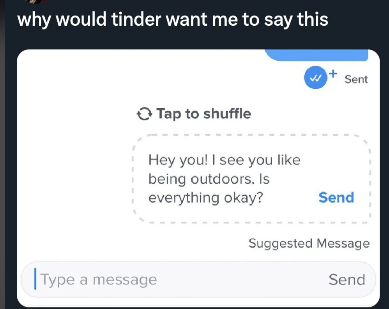389x309 pixels.
Task: Click the "everything okay?" line of suggestion
Action: point(205,198)
